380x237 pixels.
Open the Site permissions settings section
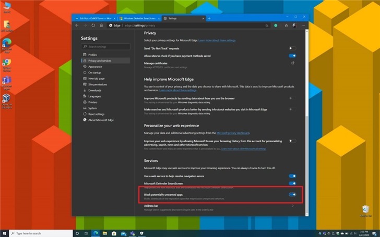click(x=98, y=84)
